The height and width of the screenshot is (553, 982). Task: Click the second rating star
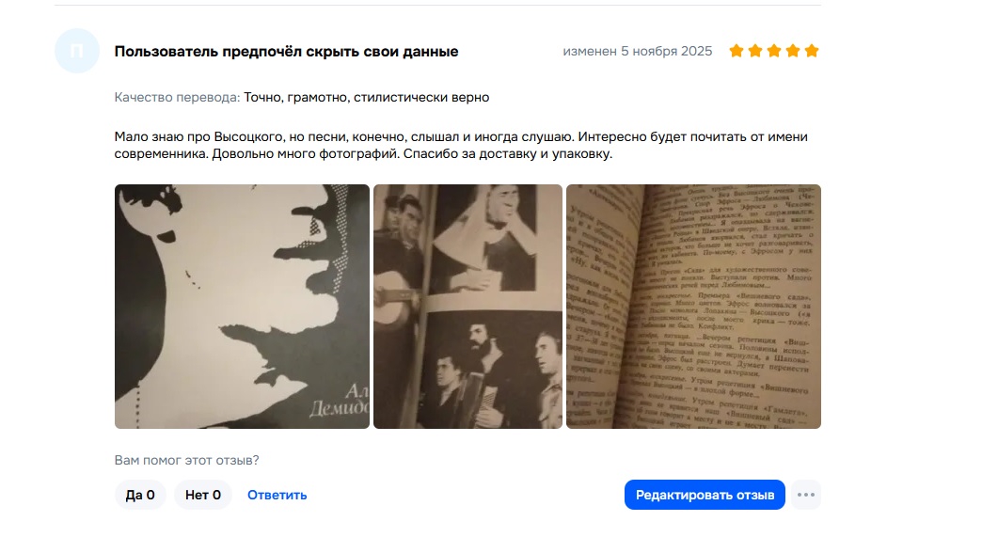(755, 51)
